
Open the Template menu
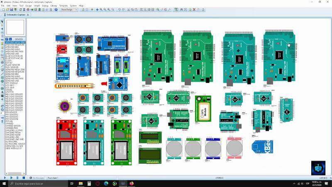[63, 6]
